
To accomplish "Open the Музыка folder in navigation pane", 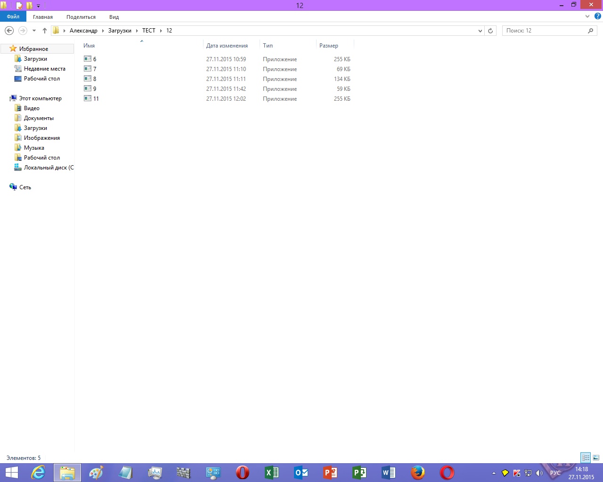I will [x=34, y=148].
